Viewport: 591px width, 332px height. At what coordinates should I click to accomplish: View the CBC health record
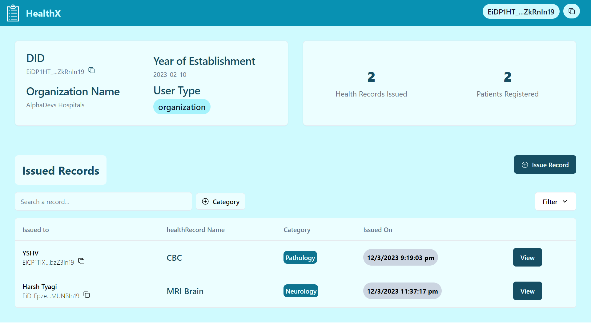click(527, 258)
